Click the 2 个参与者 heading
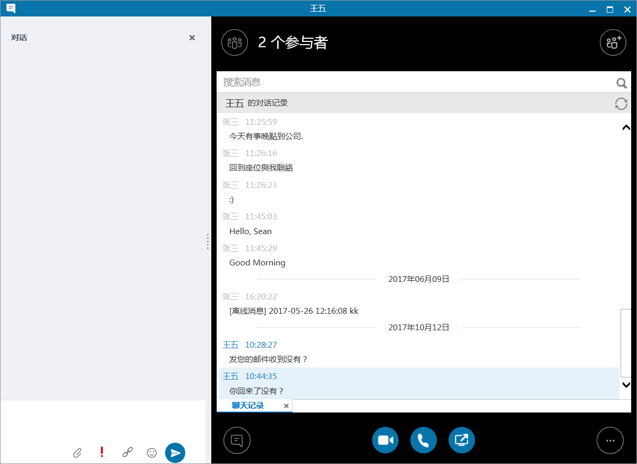The height and width of the screenshot is (464, 637). pos(293,42)
